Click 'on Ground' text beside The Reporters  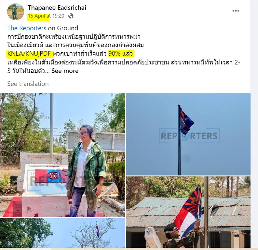[x=63, y=28]
